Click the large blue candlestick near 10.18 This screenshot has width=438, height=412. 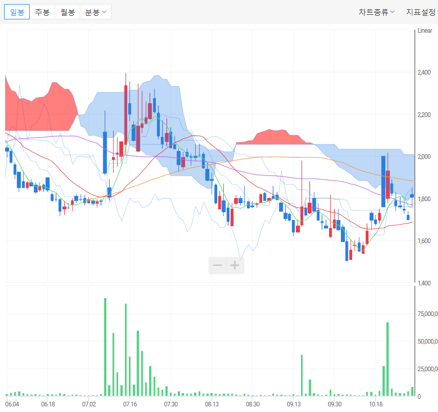tap(383, 182)
